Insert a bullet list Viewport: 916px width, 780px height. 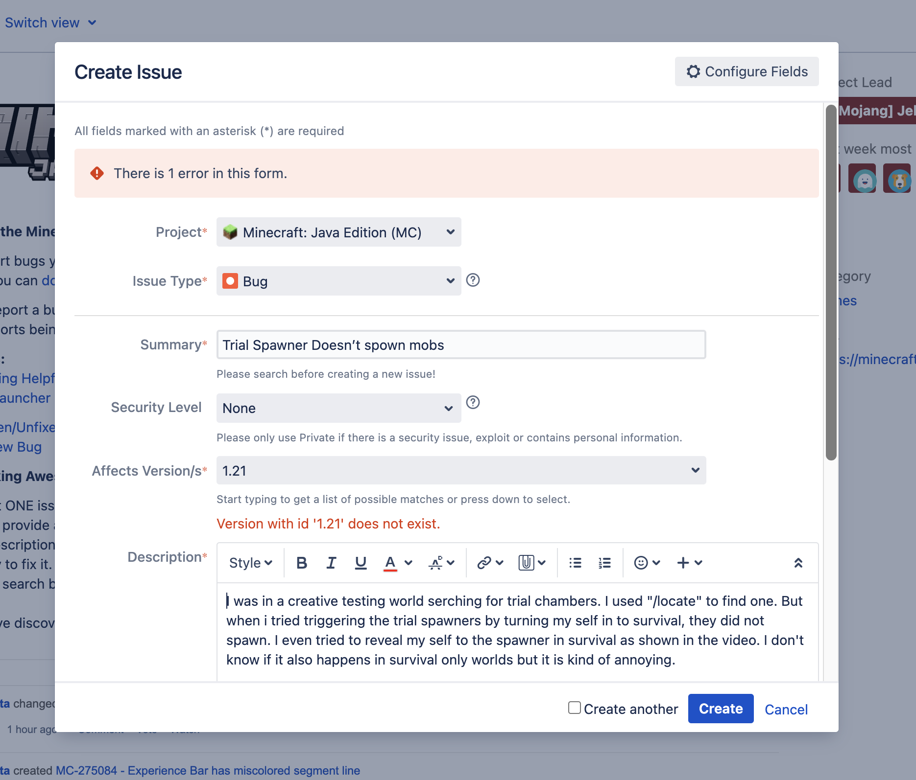point(575,563)
